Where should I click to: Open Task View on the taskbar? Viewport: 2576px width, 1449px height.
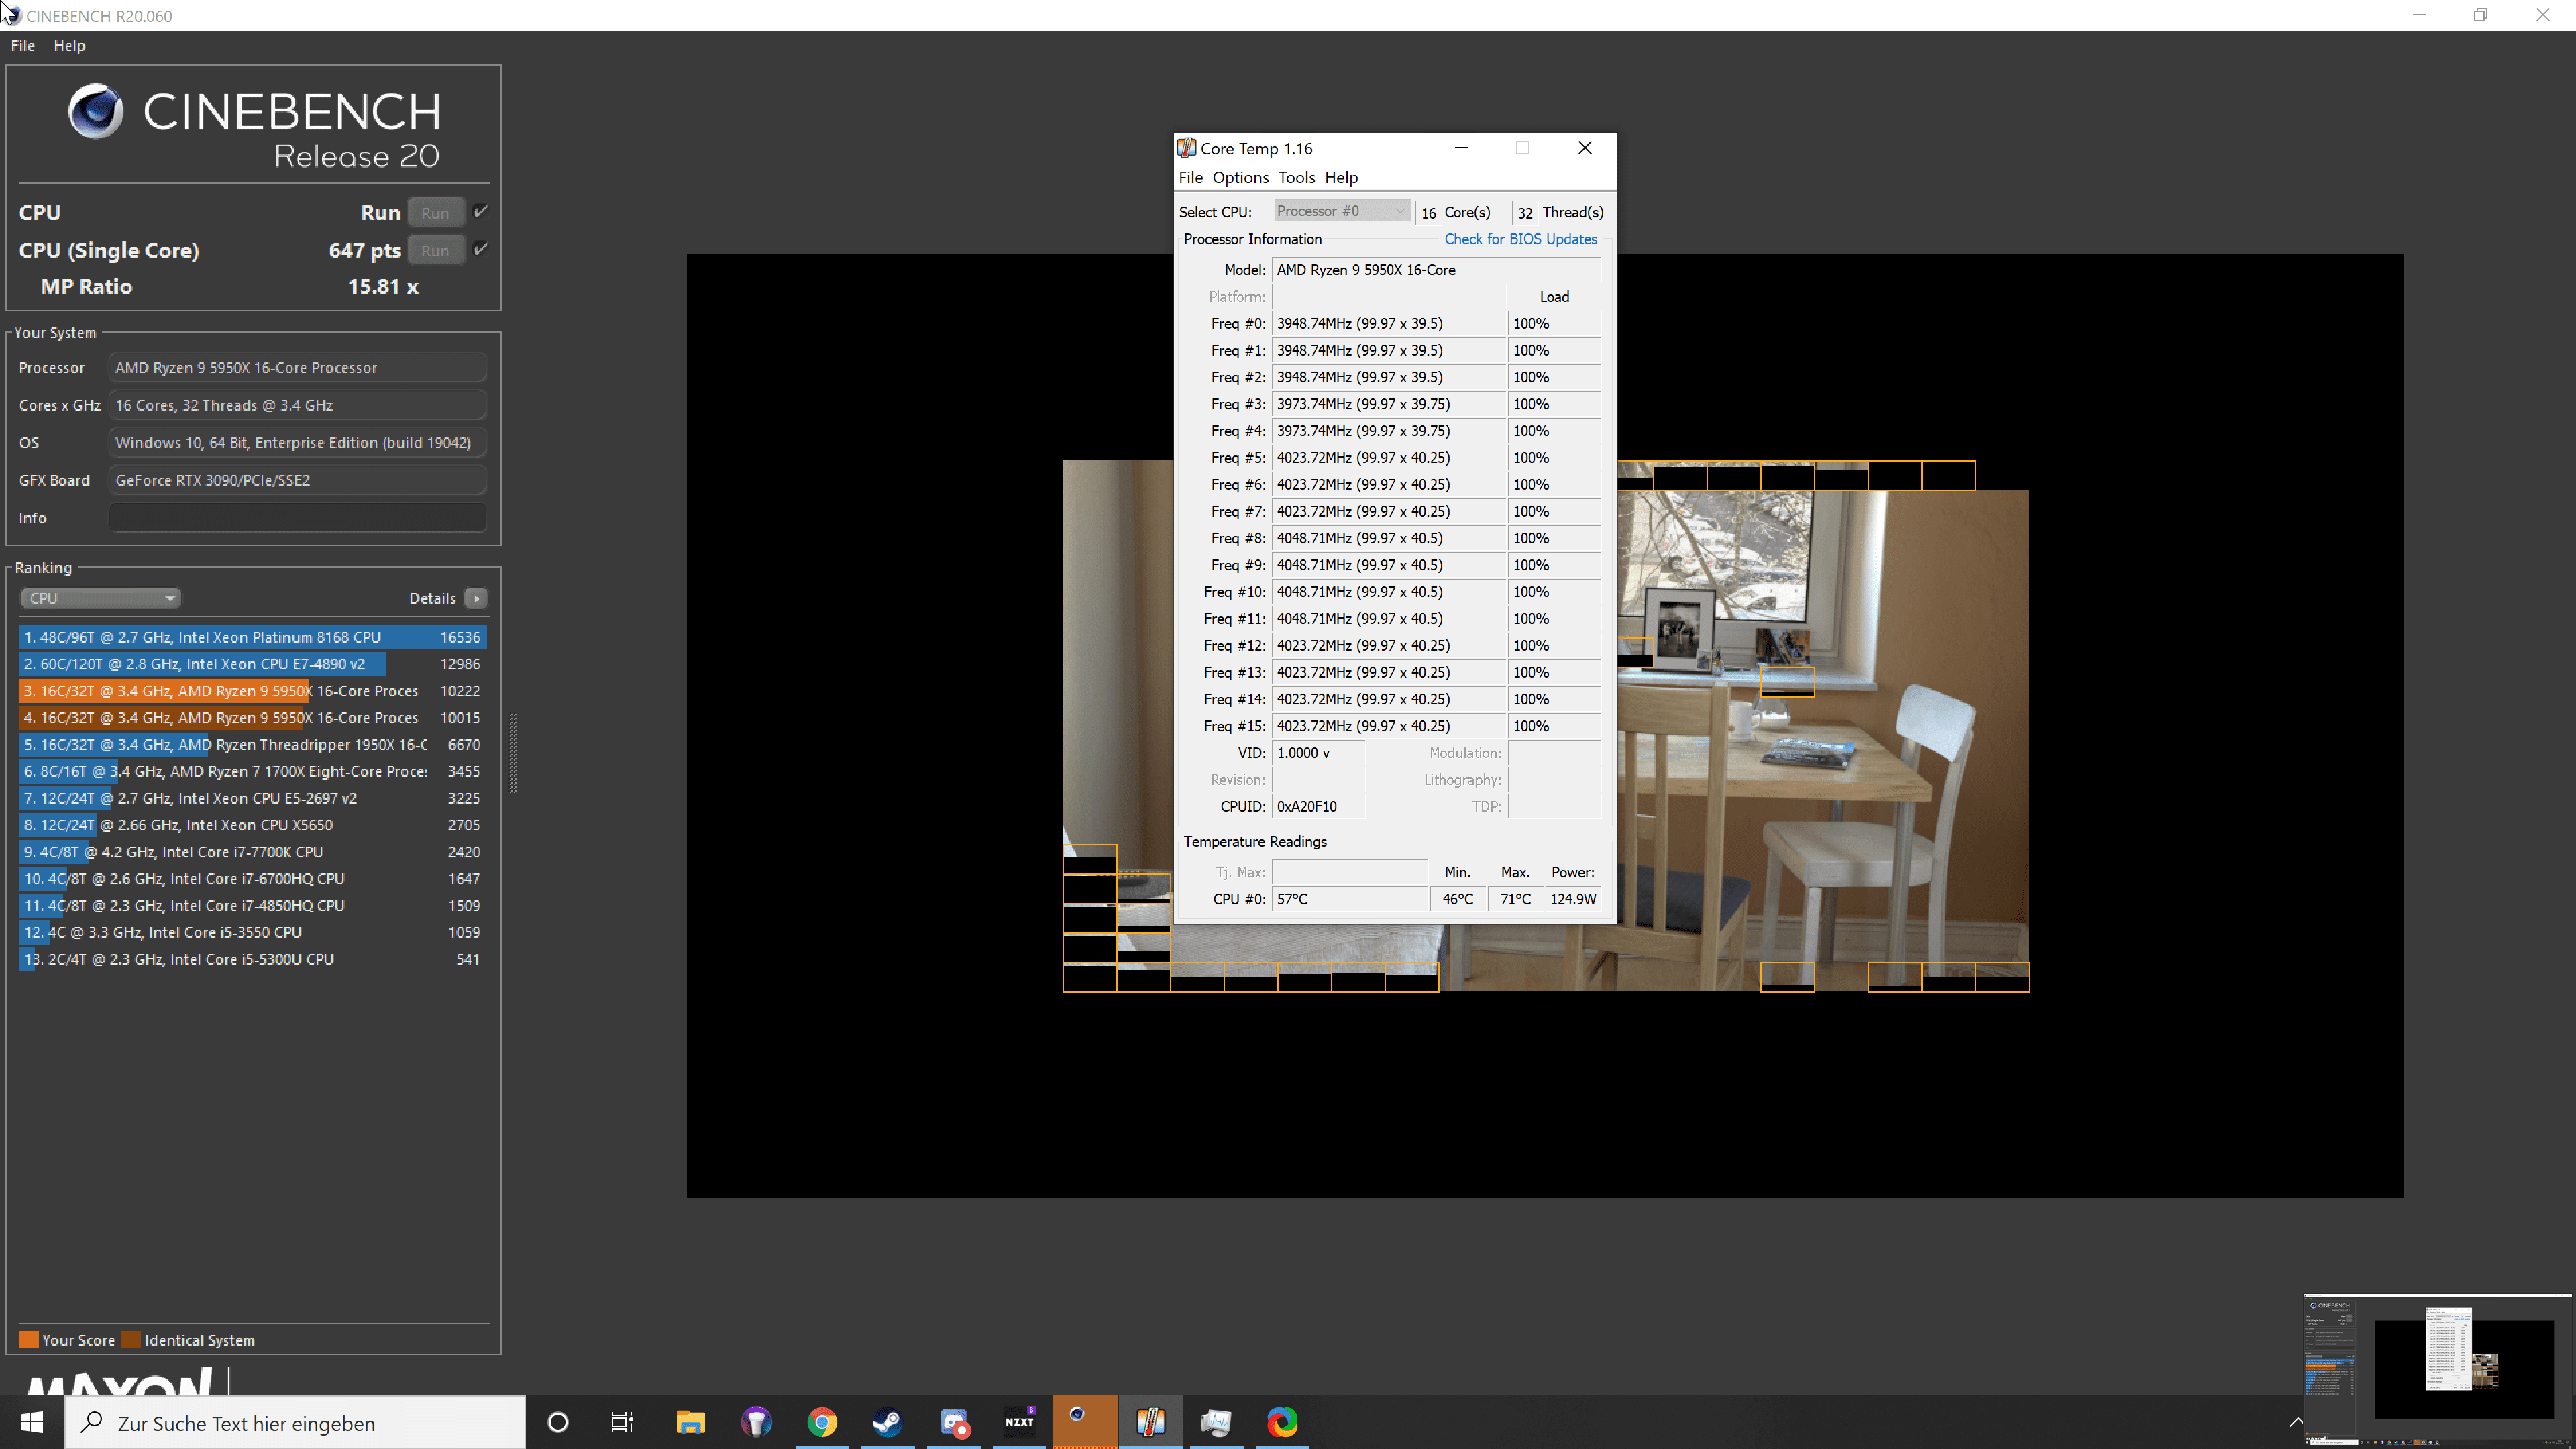[622, 1422]
